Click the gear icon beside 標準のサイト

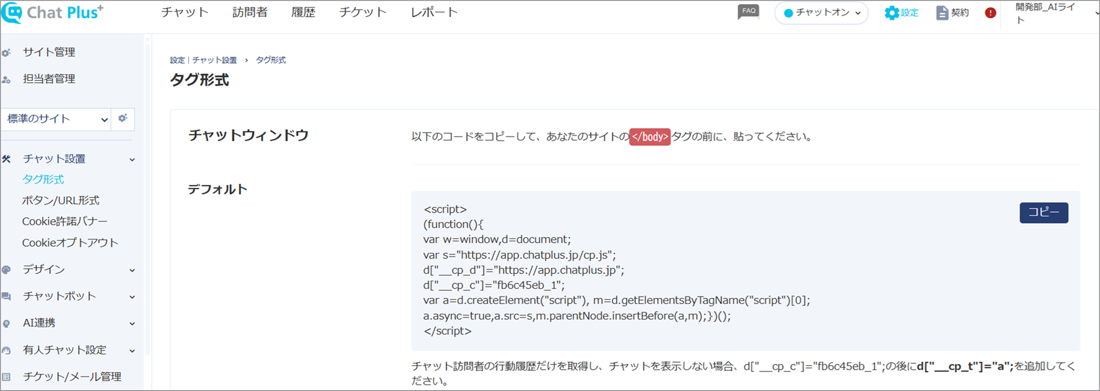[122, 118]
